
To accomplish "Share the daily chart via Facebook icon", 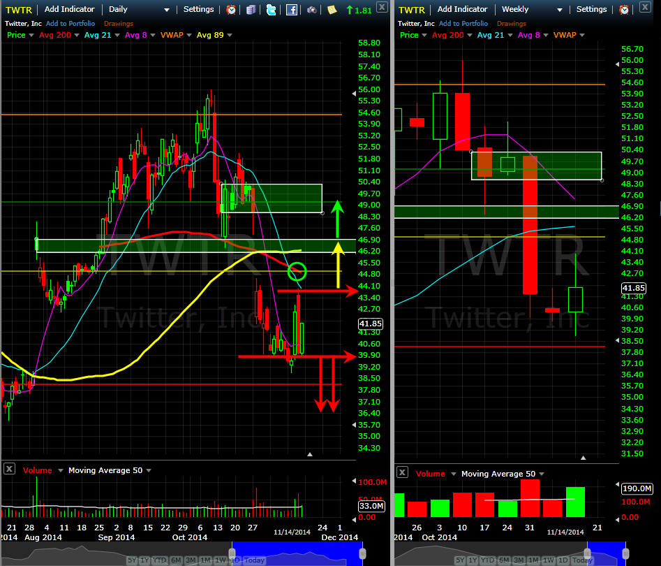I will [x=292, y=10].
